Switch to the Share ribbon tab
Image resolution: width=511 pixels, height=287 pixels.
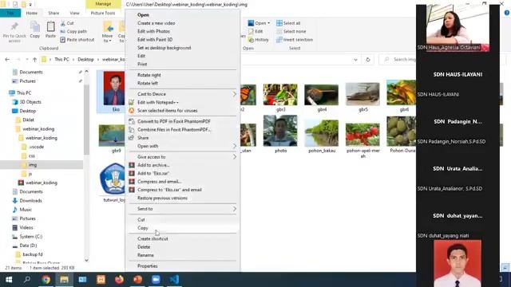coord(53,13)
